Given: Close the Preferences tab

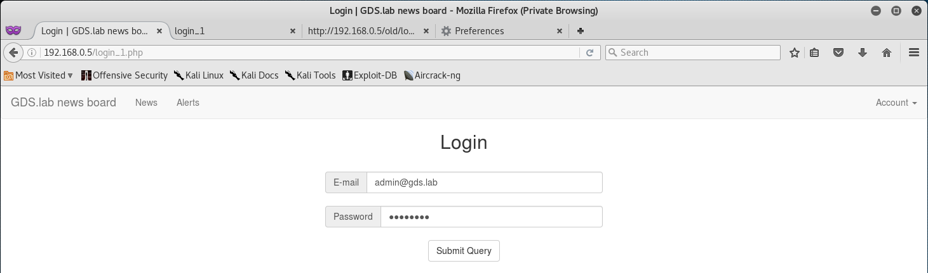Looking at the screenshot, I should click(560, 30).
